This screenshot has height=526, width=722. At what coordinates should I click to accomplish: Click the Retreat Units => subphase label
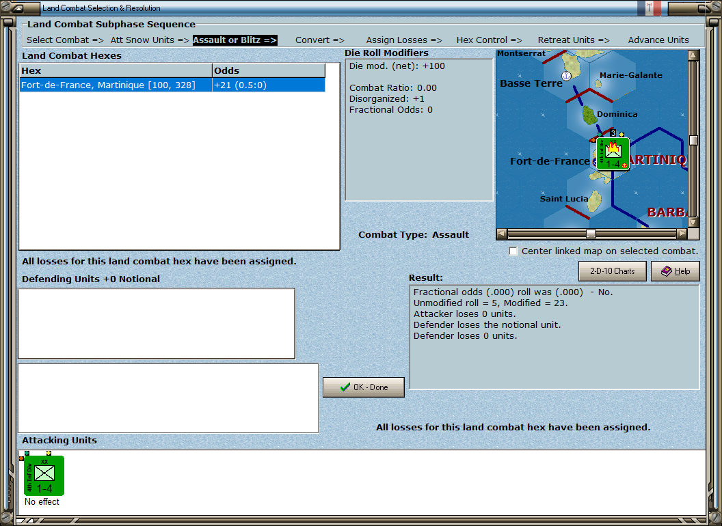pos(574,40)
